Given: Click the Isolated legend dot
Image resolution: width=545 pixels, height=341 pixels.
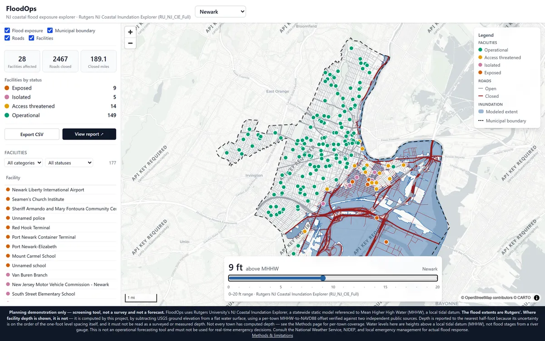Looking at the screenshot, I should coord(481,65).
